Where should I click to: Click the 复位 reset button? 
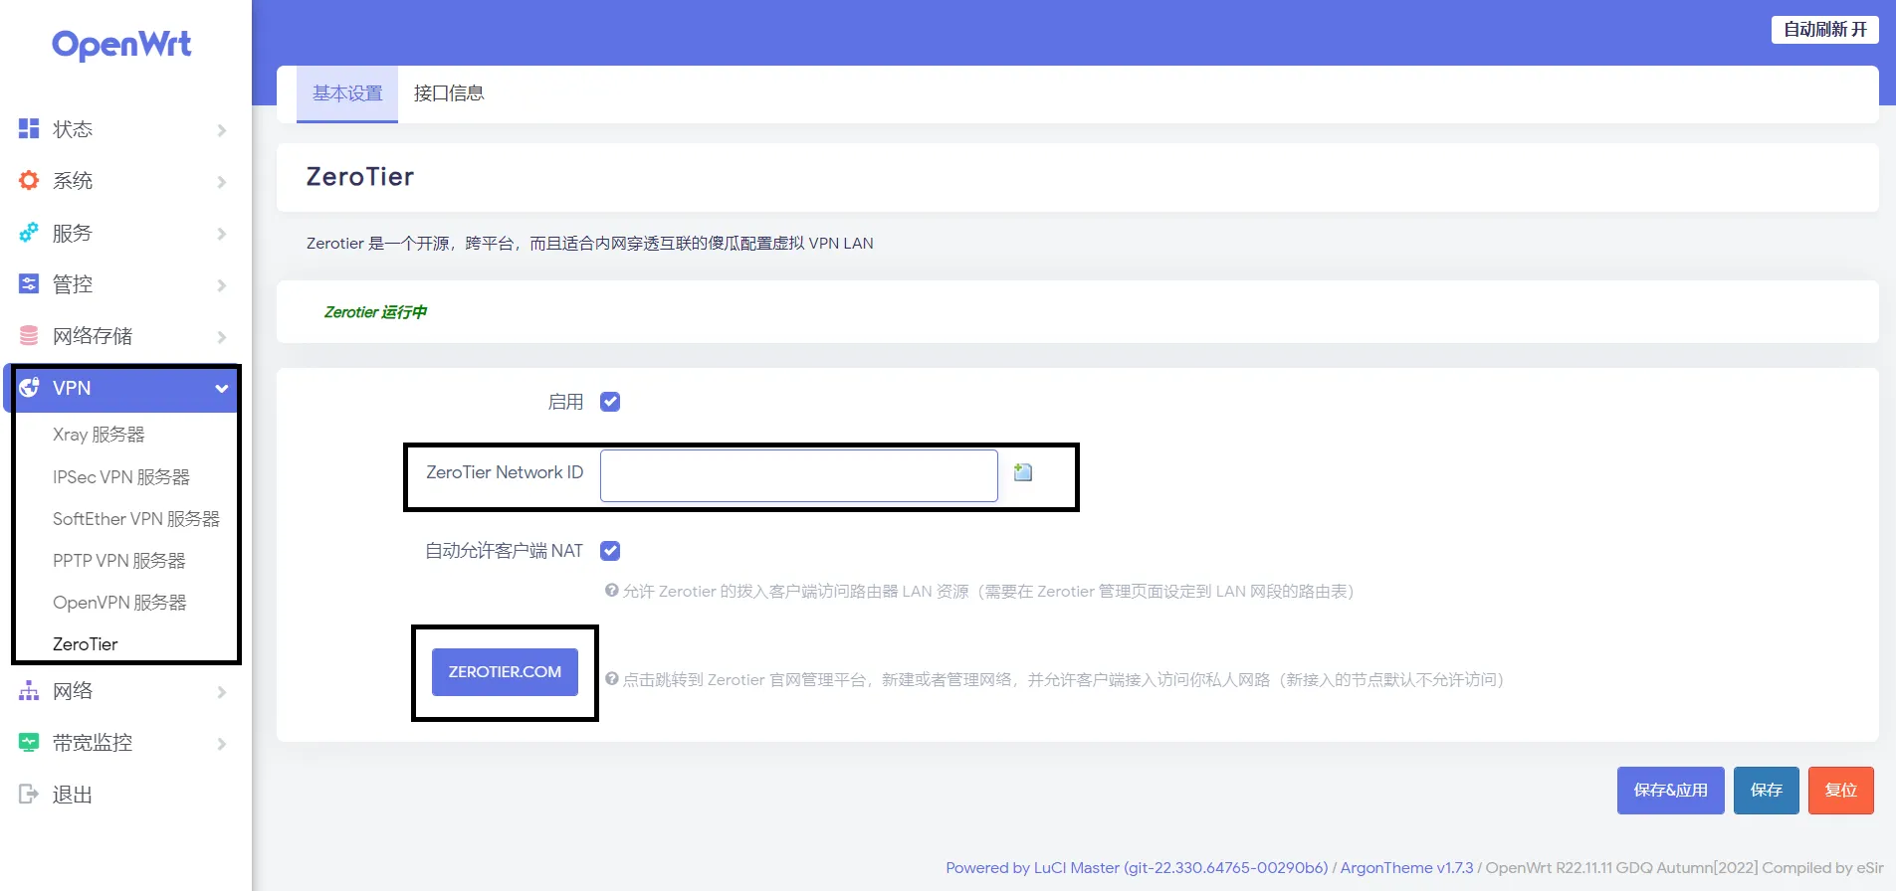(x=1841, y=791)
